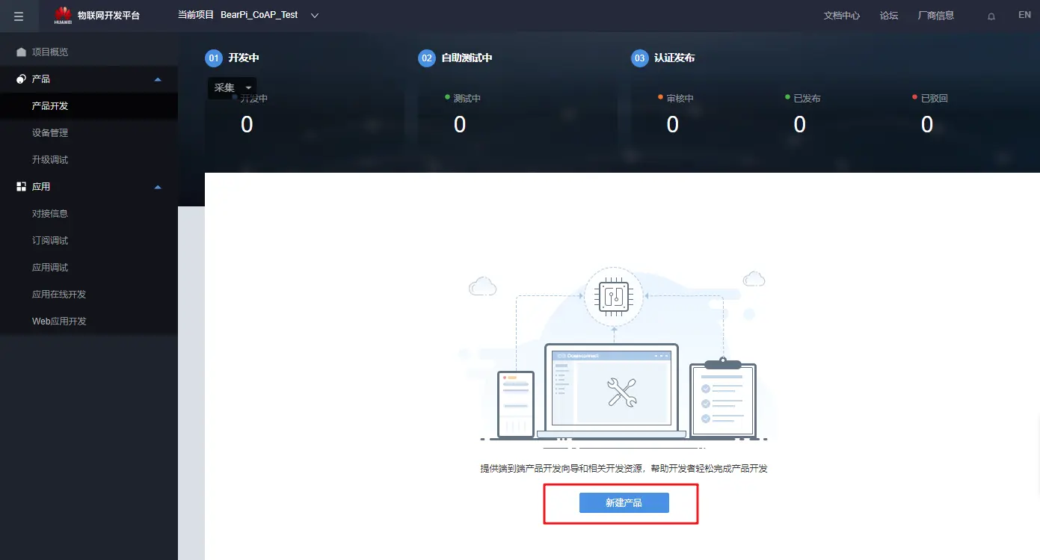Screen dimensions: 1040x560
Task: Click the 项目概览 home icon
Action: (21, 52)
